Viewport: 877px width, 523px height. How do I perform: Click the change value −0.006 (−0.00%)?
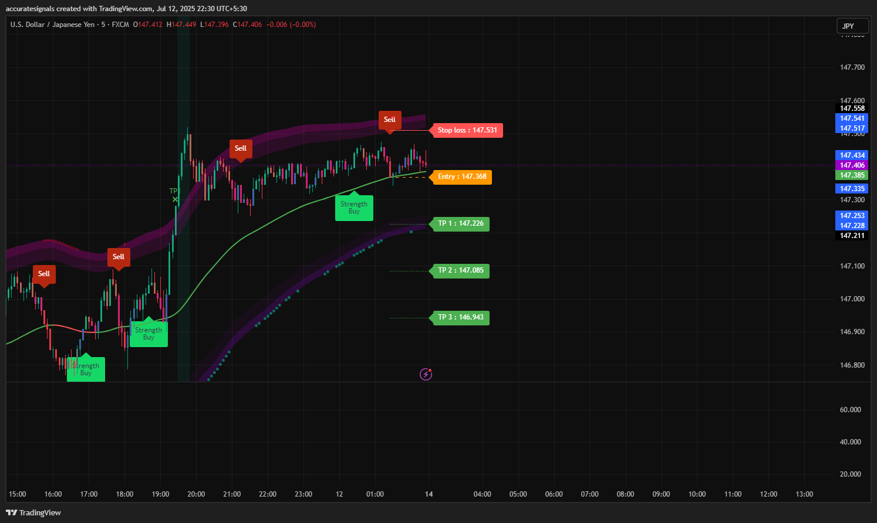(291, 25)
